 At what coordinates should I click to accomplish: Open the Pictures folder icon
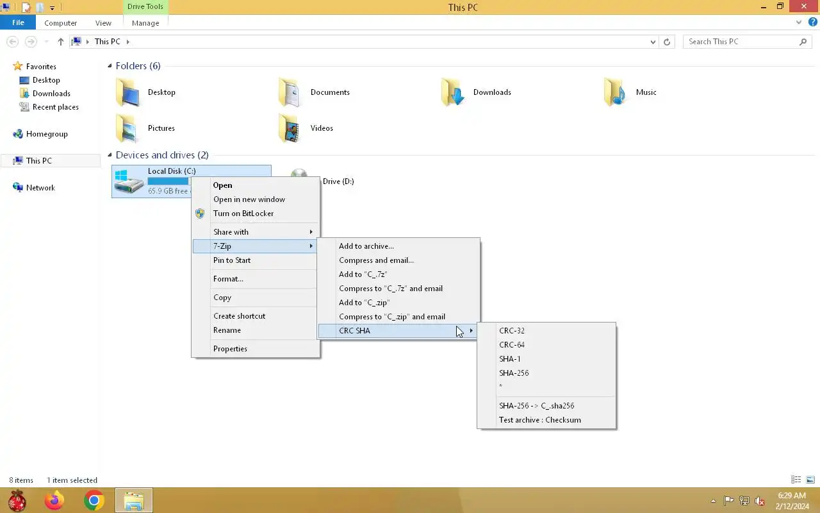tap(128, 128)
